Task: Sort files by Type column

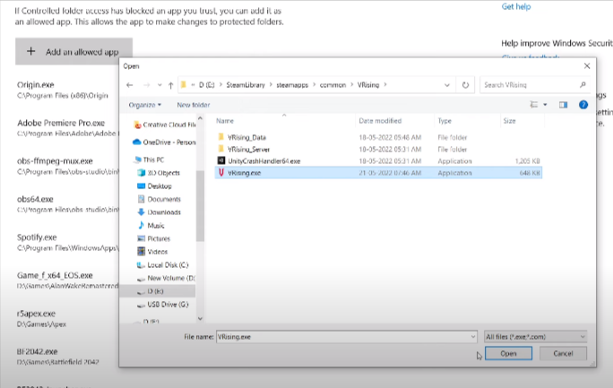Action: click(x=445, y=121)
